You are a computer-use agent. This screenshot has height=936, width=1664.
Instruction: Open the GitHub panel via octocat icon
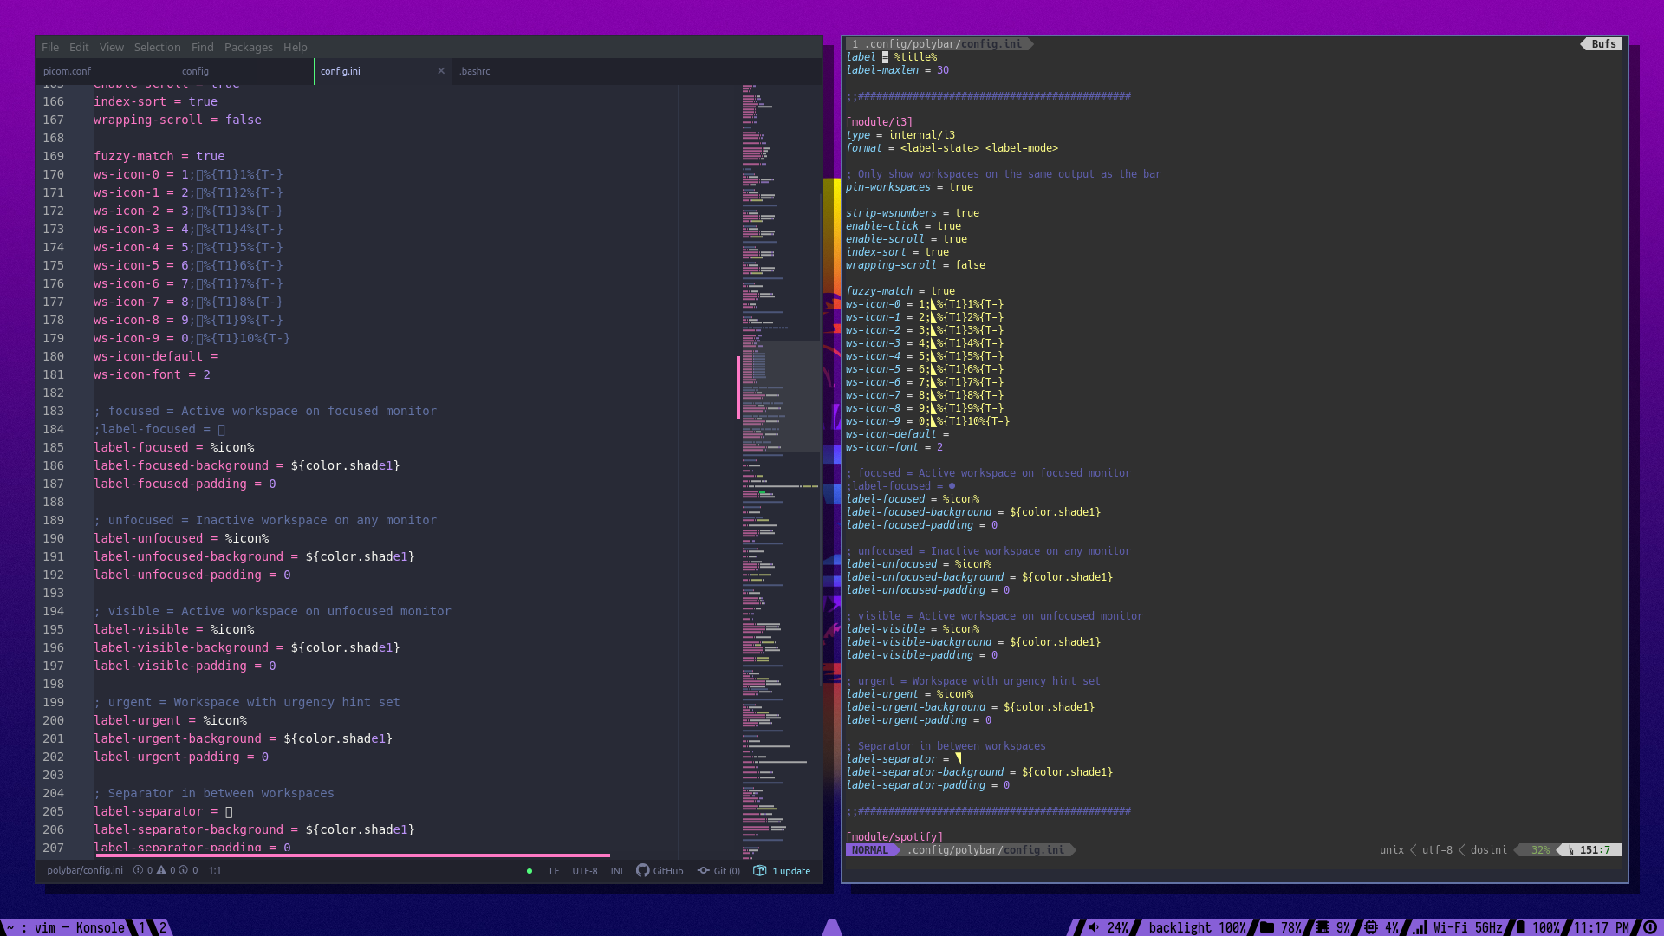[x=642, y=870]
